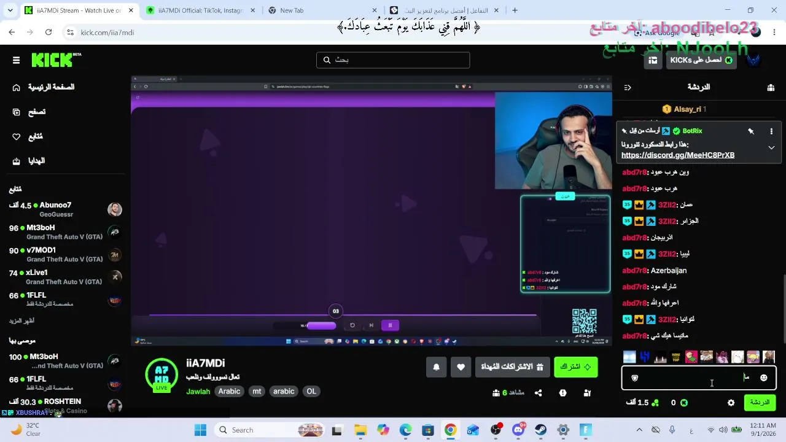Select the Arabic language tag

point(229,392)
